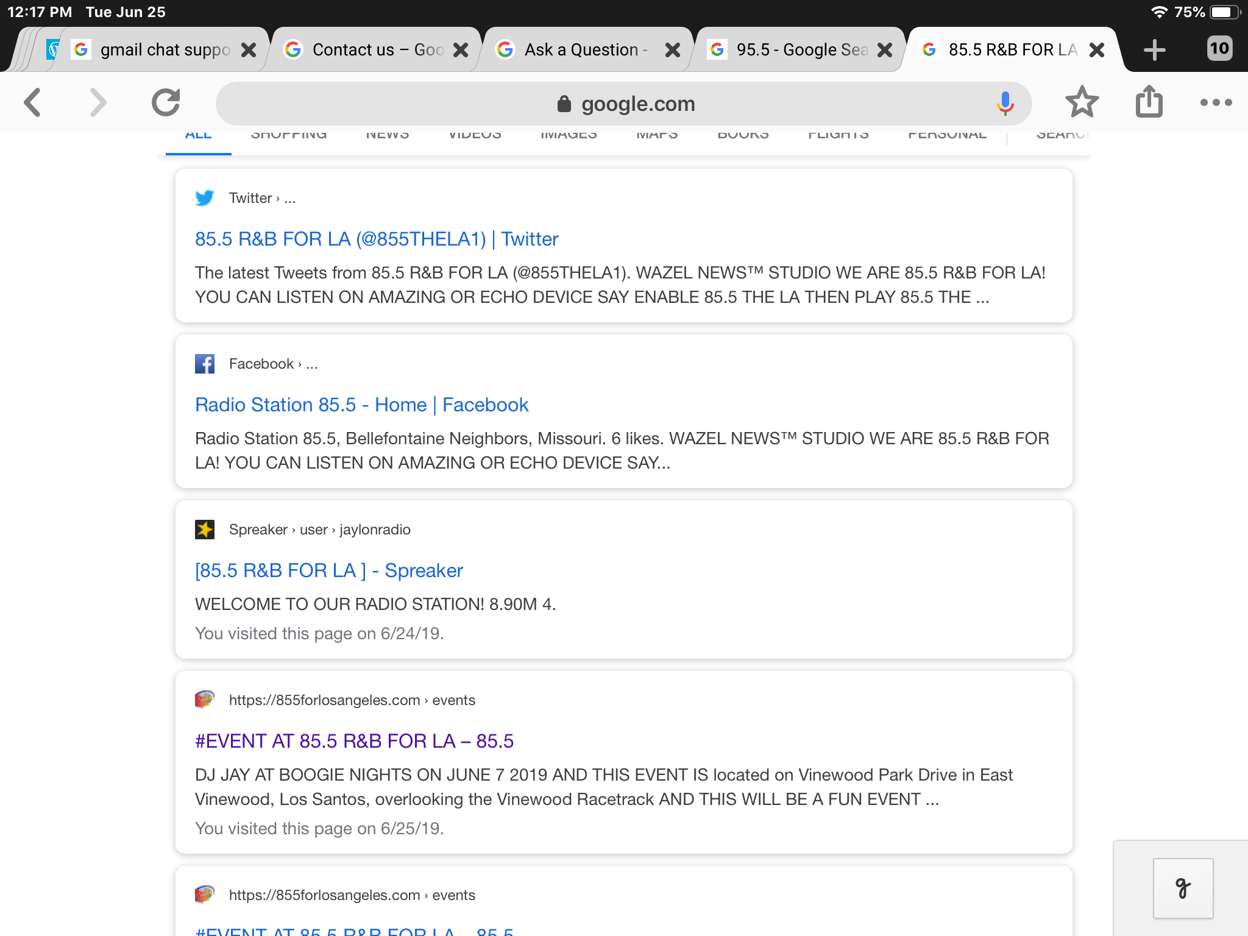This screenshot has width=1248, height=936.
Task: Select the VIDEOS search filter
Action: tap(475, 135)
